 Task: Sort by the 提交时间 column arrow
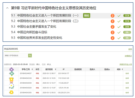click(x=55, y=69)
